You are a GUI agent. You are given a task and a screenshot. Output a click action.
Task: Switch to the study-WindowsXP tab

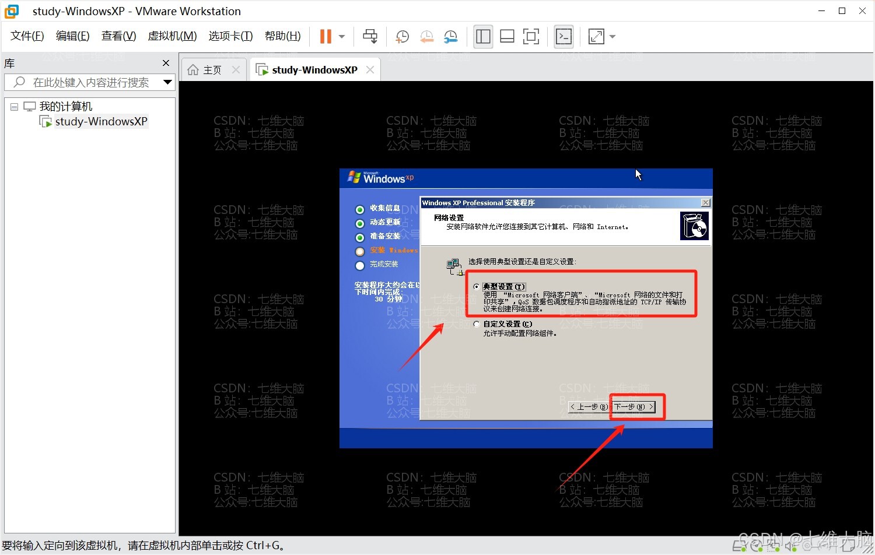(314, 70)
